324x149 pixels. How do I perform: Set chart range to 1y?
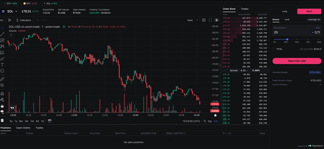16,121
